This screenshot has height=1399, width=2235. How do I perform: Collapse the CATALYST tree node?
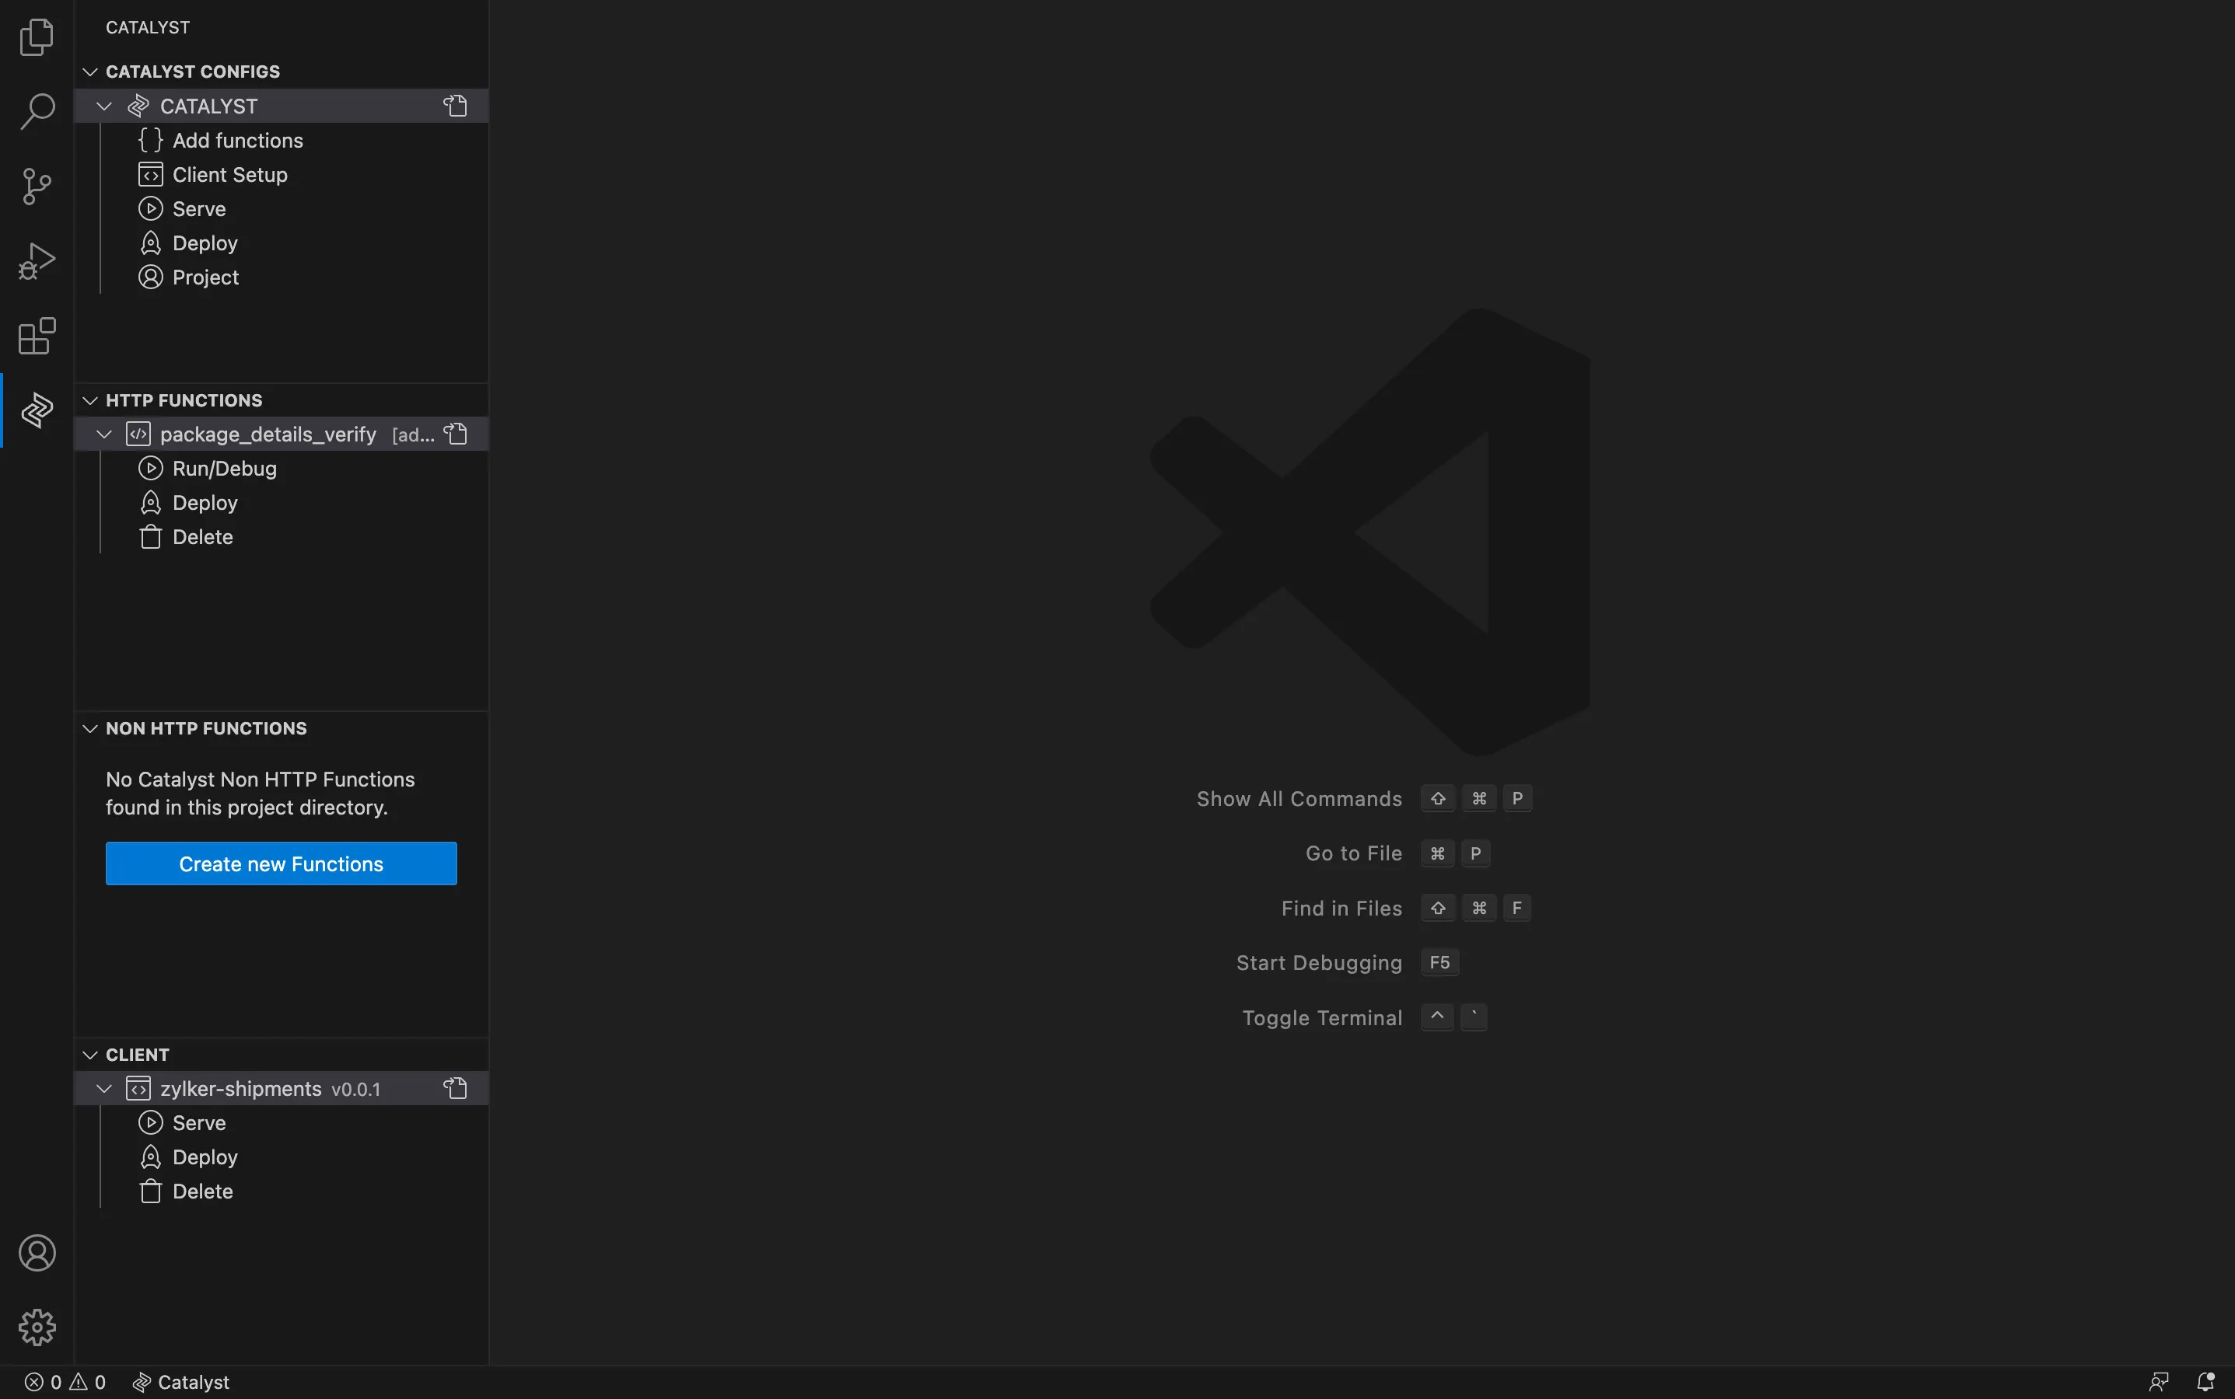[x=105, y=106]
